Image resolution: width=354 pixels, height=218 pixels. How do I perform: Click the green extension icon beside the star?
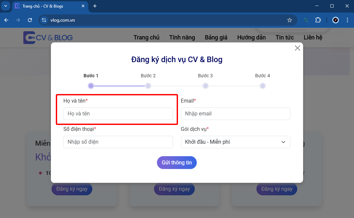tap(306, 20)
